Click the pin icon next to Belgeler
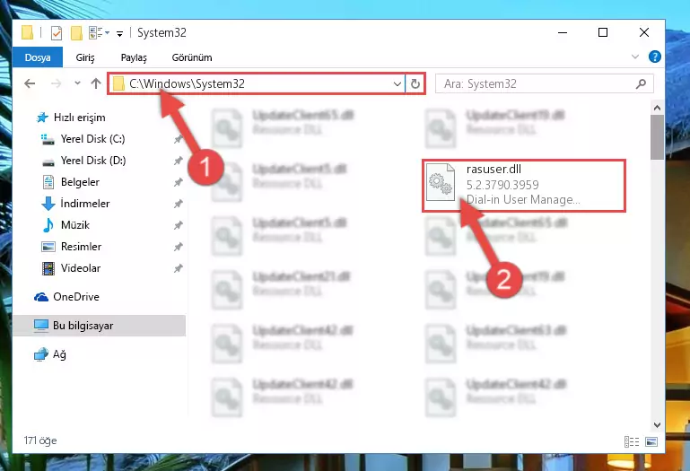Image resolution: width=690 pixels, height=471 pixels. point(179,182)
